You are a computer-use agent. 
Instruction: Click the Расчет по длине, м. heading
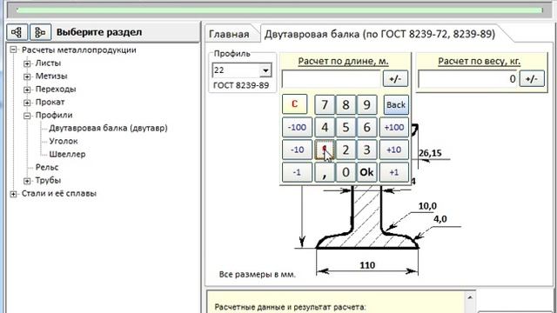coord(343,61)
